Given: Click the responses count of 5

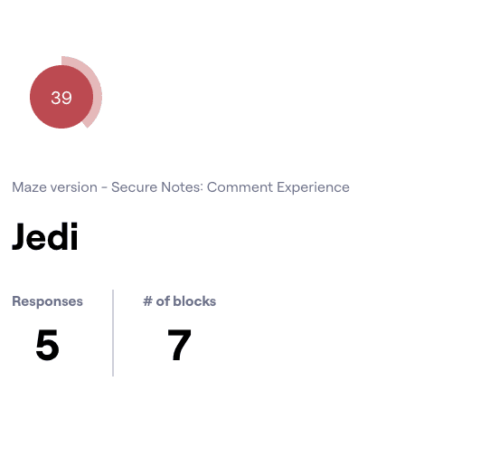Looking at the screenshot, I should tap(47, 345).
